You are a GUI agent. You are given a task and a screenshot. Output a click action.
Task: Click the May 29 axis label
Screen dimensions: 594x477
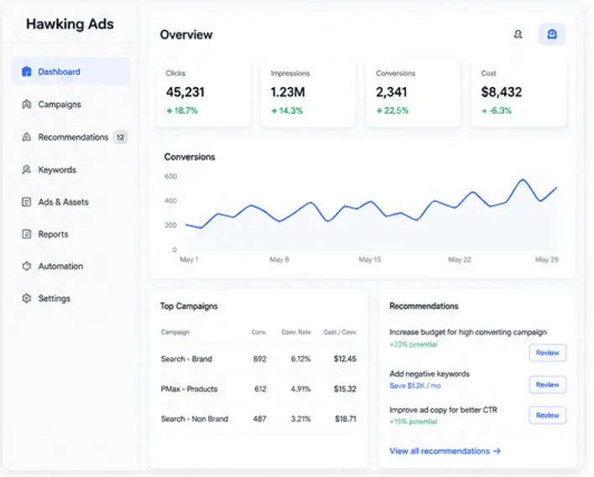click(x=547, y=259)
